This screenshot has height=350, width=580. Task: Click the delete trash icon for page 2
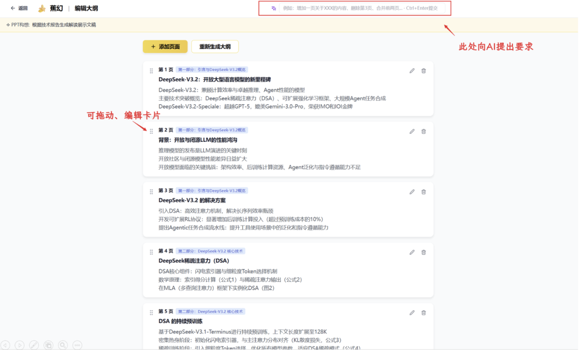[x=423, y=131]
